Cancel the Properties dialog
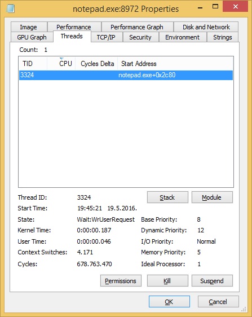252x317 pixels. 218,302
